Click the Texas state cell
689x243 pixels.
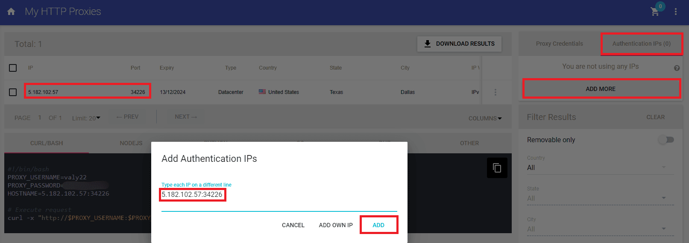(x=336, y=92)
